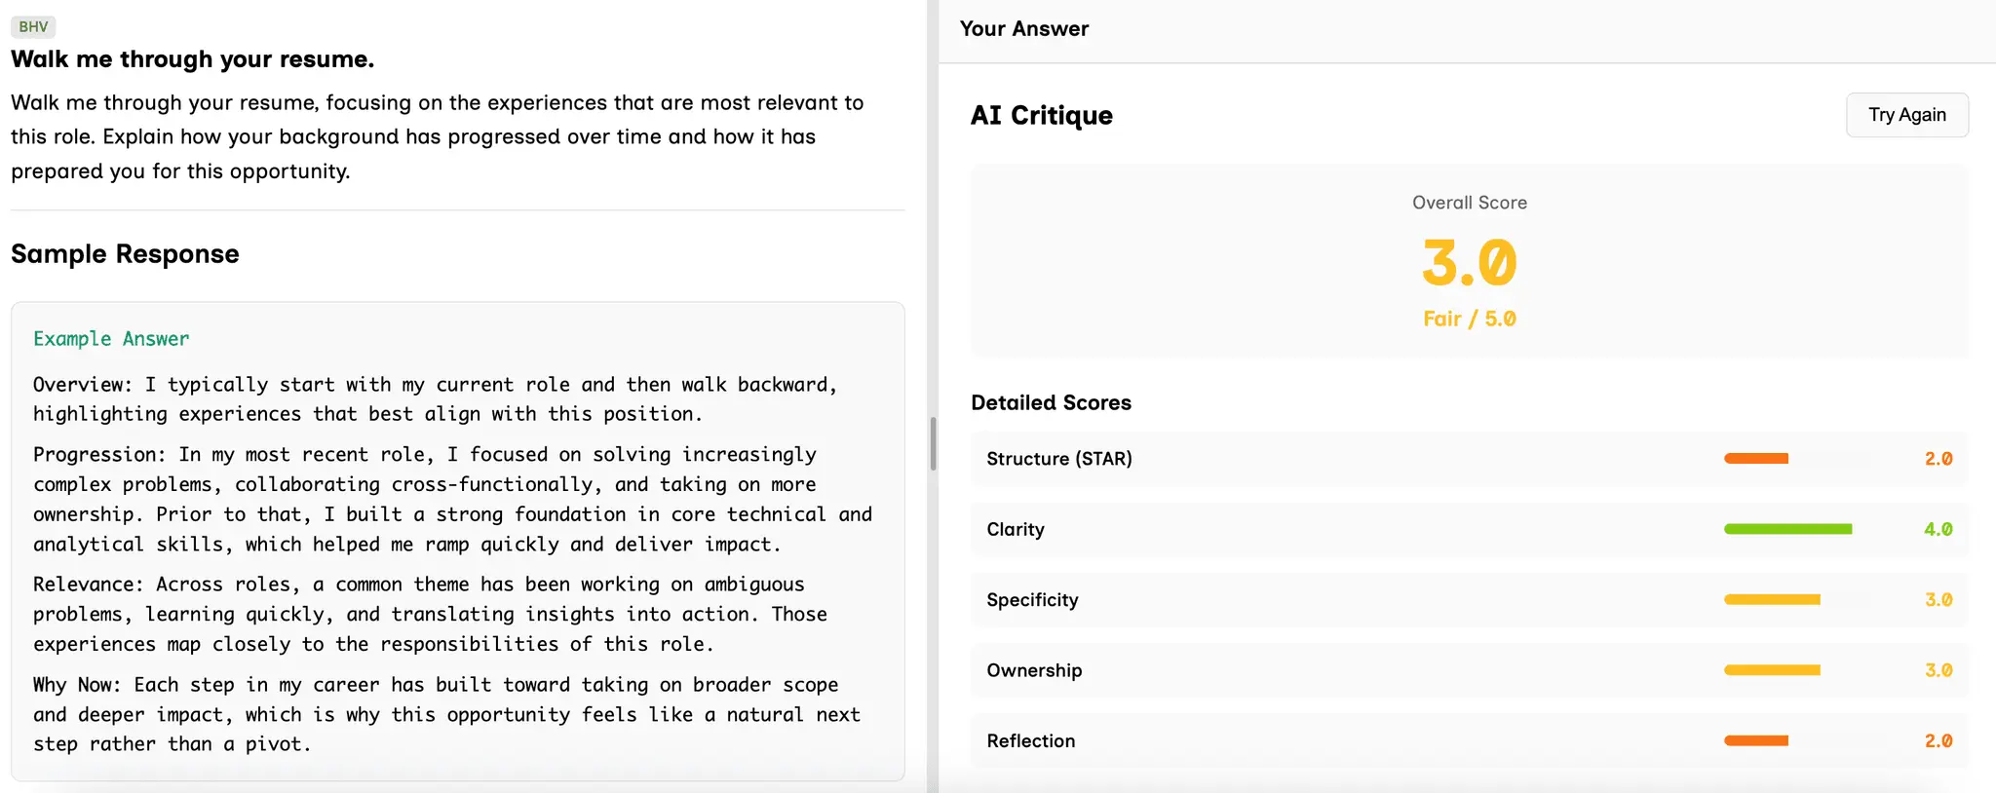The height and width of the screenshot is (793, 1996).
Task: Click the Example Answer label
Action: (x=111, y=339)
